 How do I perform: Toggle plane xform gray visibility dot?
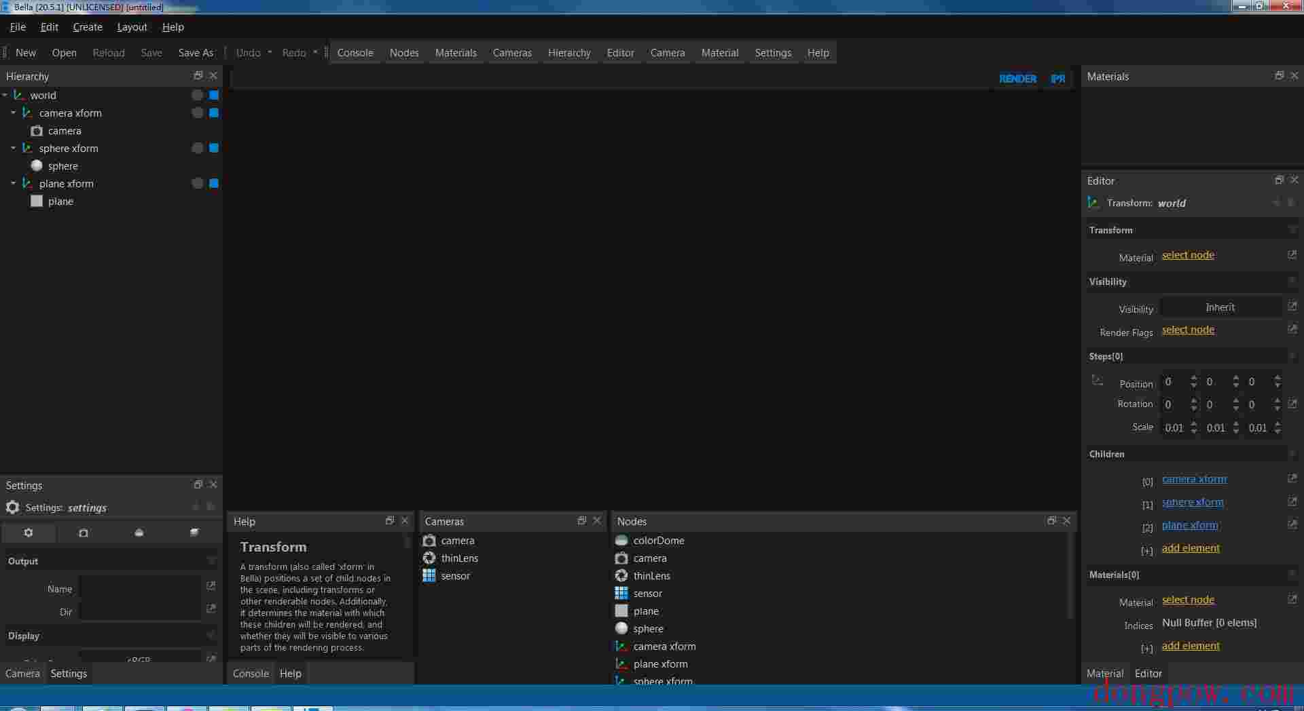[197, 184]
